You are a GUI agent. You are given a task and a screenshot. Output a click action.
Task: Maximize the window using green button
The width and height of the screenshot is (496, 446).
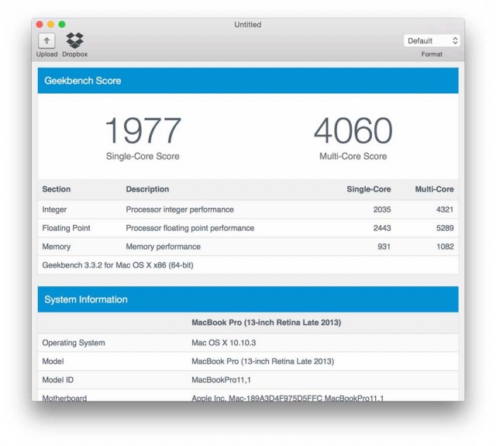tap(62, 25)
